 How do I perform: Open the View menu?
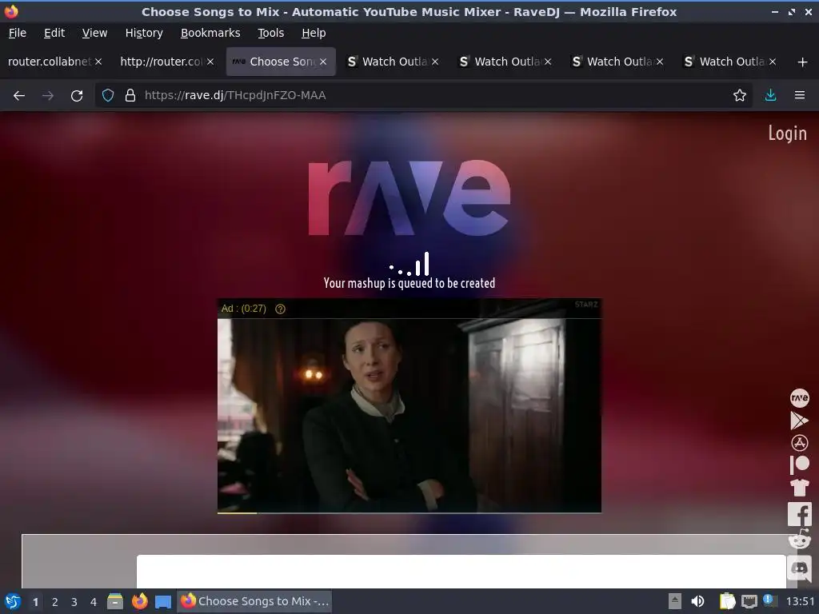pyautogui.click(x=94, y=33)
